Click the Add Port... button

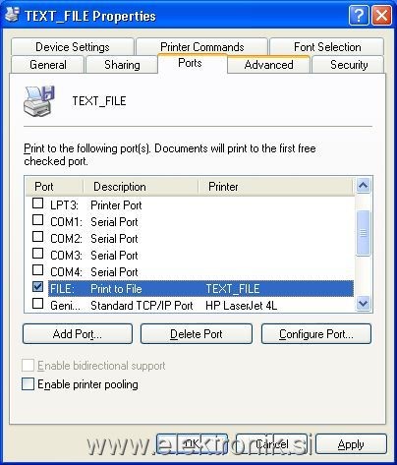pos(78,334)
